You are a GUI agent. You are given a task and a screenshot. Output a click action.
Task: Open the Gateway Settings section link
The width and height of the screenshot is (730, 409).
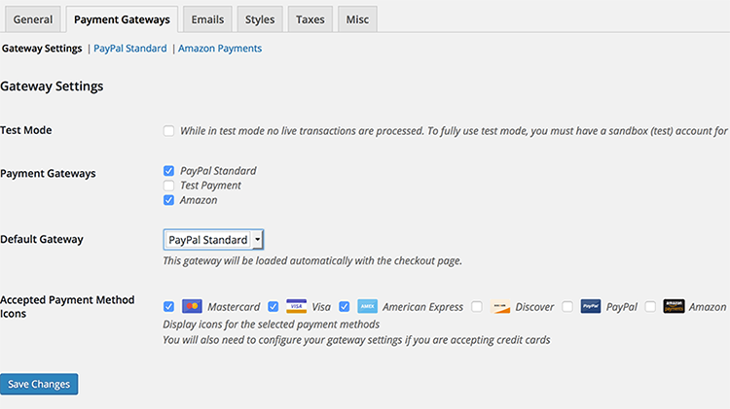click(x=42, y=49)
